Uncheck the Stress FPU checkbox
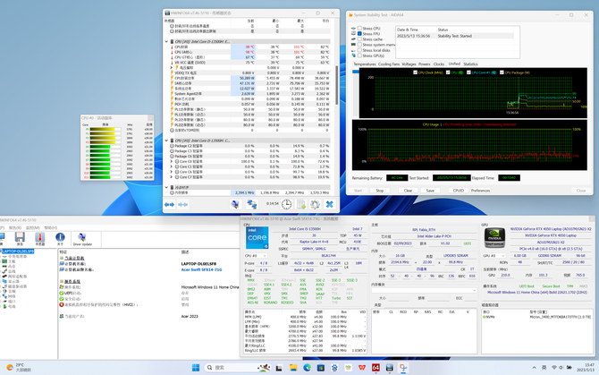Image resolution: width=599 pixels, height=375 pixels. (359, 34)
